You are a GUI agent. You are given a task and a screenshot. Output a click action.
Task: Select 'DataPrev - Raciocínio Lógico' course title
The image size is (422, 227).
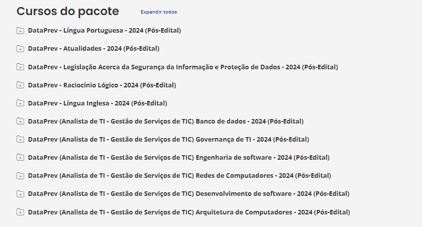(102, 85)
